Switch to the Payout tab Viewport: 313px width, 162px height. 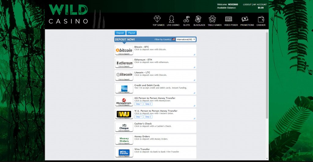(131, 33)
